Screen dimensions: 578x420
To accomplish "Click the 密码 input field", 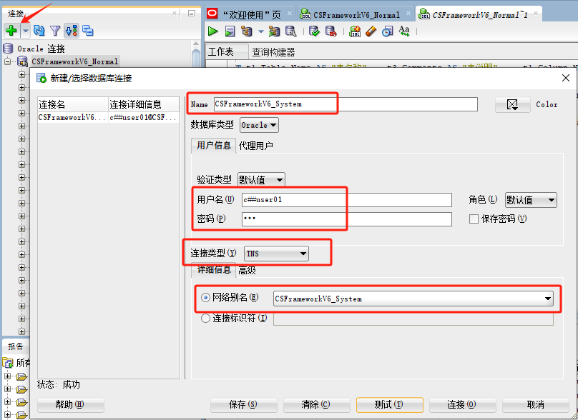I will coord(347,219).
